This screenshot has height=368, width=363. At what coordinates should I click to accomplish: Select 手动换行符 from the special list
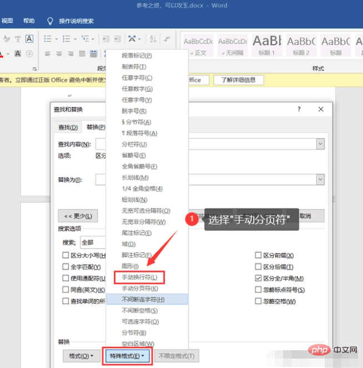[x=139, y=277]
